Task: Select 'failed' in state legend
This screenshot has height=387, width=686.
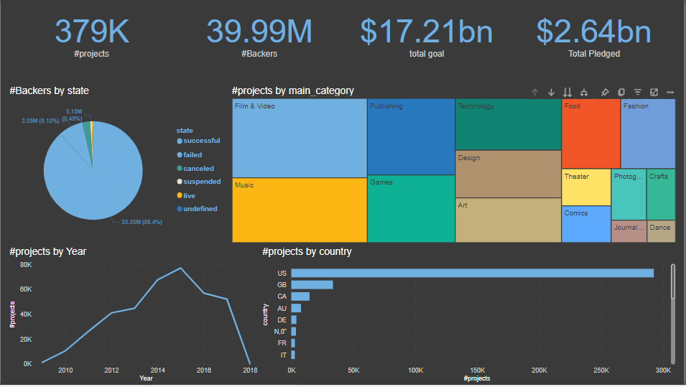Action: tap(192, 155)
